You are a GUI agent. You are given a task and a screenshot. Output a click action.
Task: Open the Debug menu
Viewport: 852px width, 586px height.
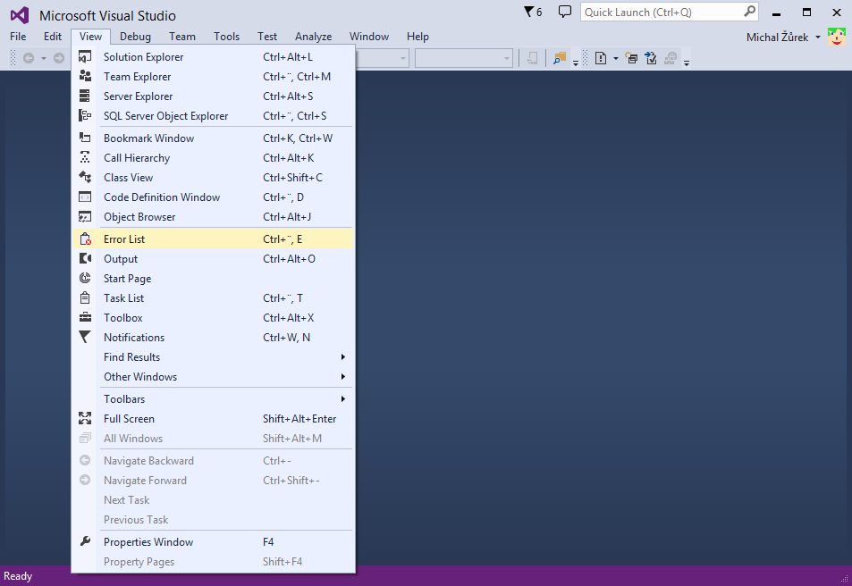(x=136, y=37)
